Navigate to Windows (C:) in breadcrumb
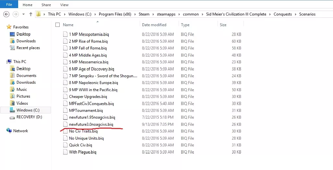Image resolution: width=333 pixels, height=170 pixels. tap(80, 14)
